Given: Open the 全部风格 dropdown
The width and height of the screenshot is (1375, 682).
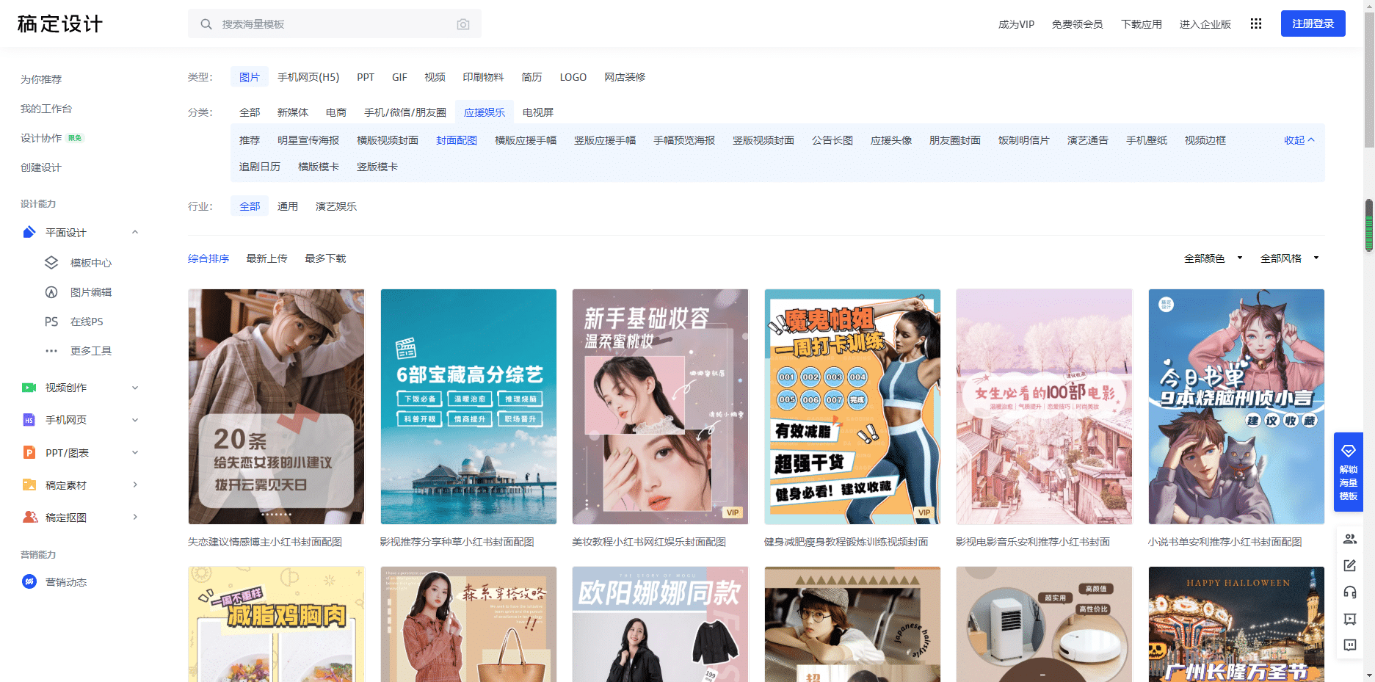Looking at the screenshot, I should 1290,258.
